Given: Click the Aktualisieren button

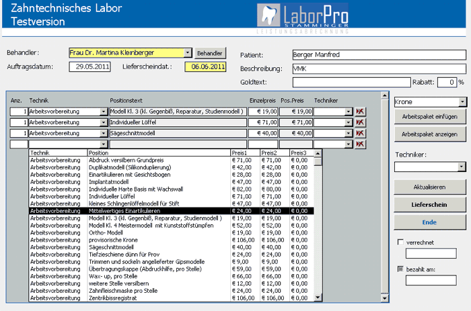Looking at the screenshot, I should pos(429,187).
